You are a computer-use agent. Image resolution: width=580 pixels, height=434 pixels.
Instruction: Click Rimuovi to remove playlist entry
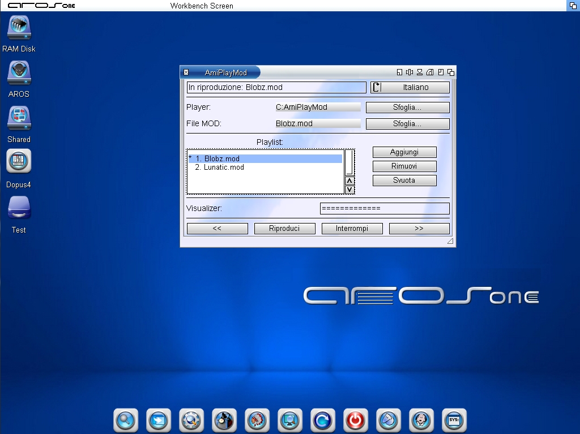click(404, 166)
